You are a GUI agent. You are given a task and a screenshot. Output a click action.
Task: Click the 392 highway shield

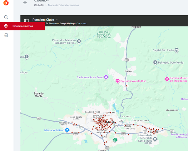107,148
